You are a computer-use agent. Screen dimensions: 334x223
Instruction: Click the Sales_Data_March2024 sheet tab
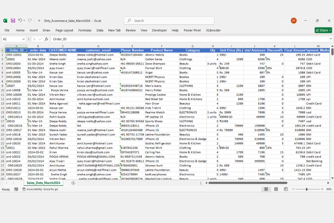(43, 183)
